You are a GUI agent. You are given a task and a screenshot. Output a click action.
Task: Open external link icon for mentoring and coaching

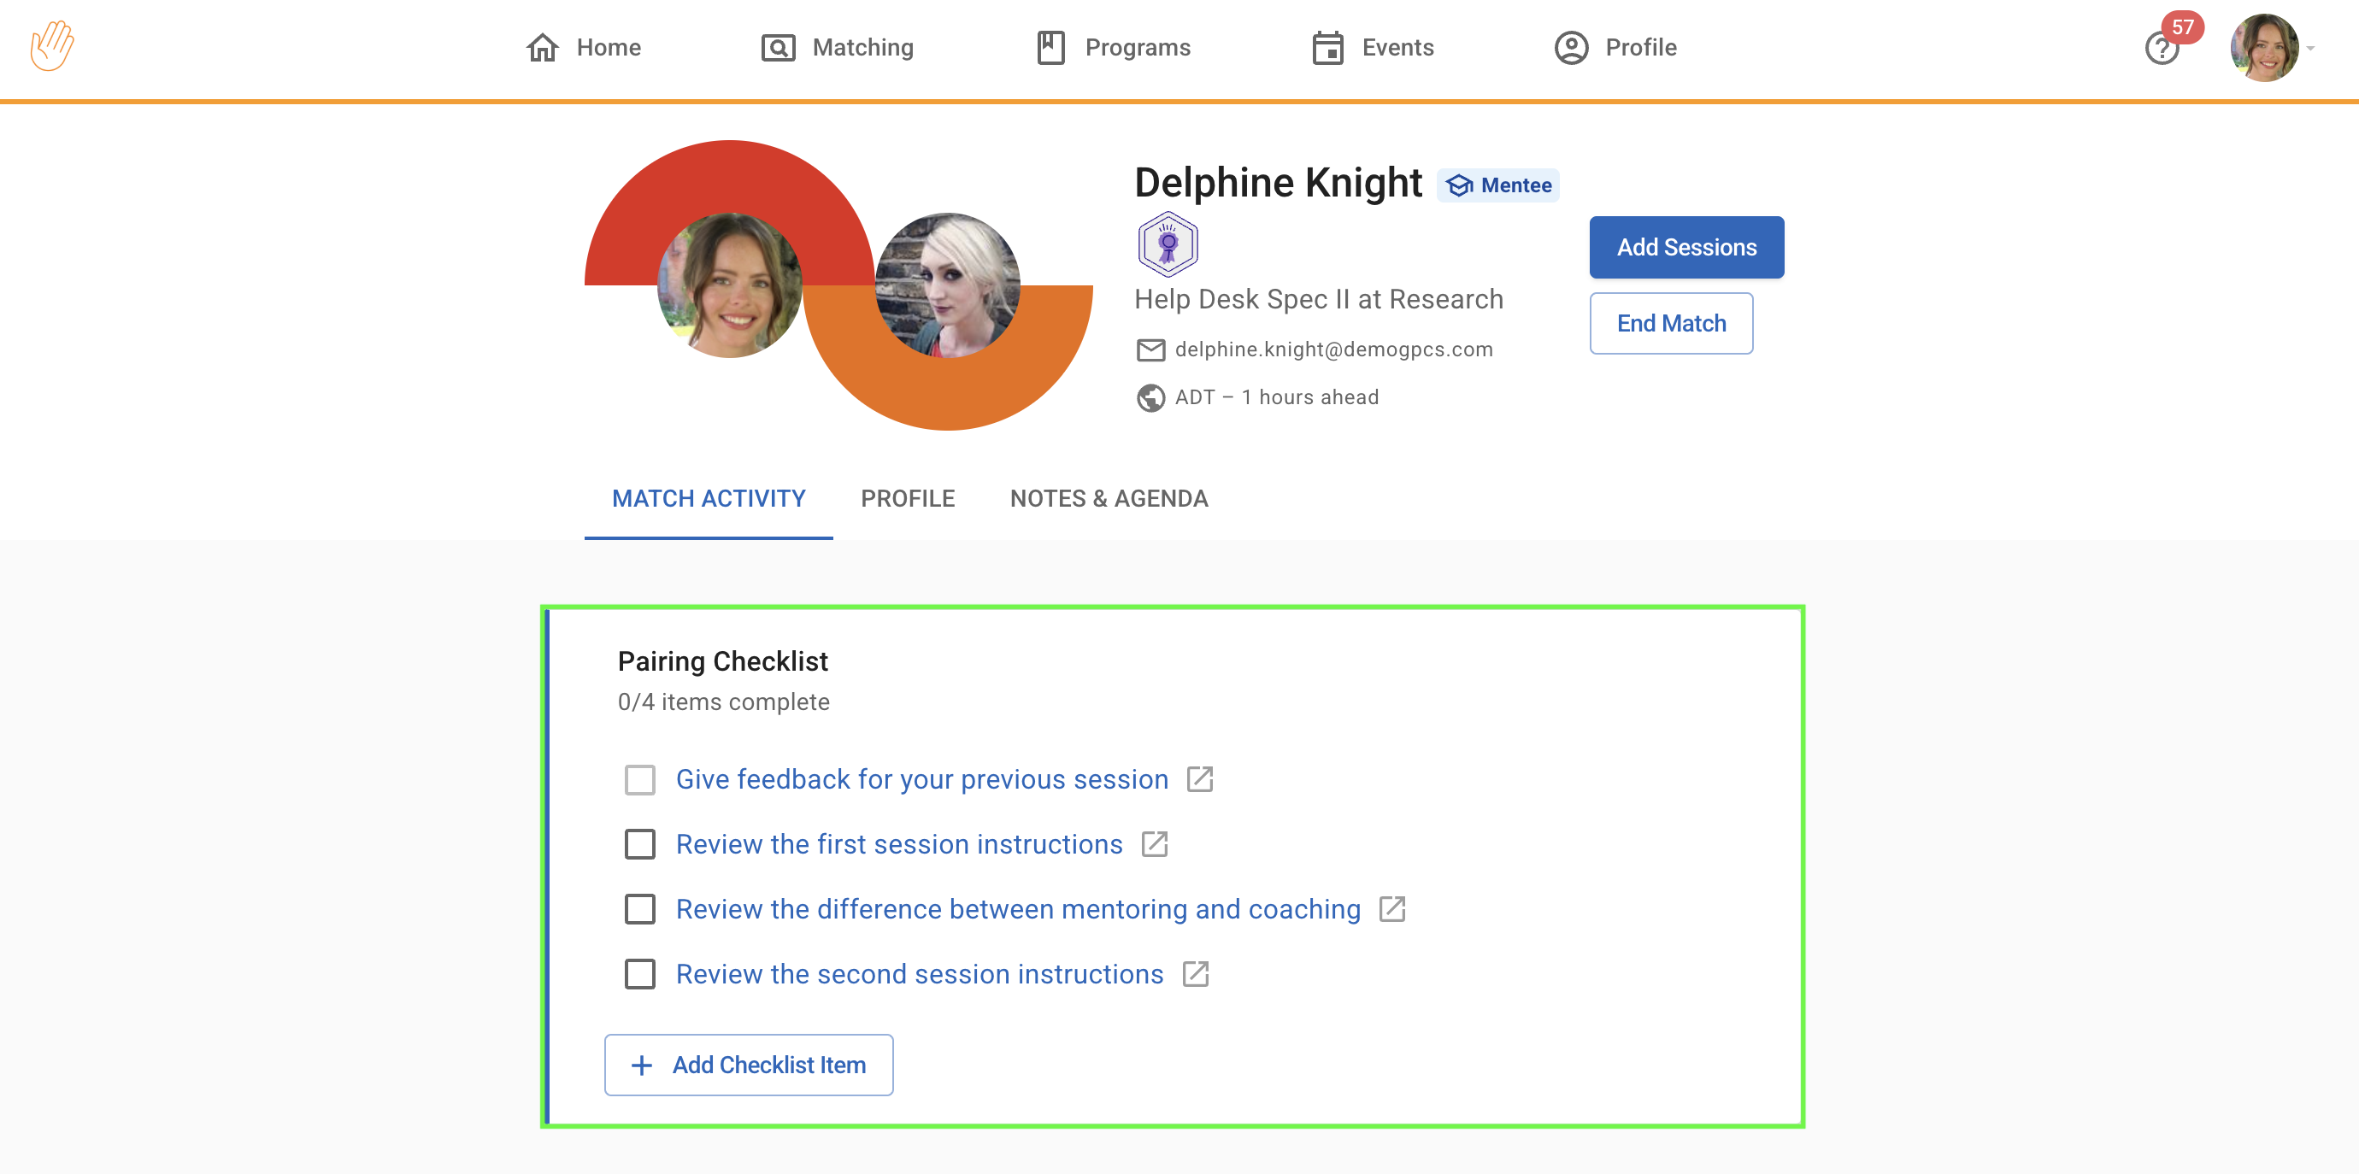1392,909
